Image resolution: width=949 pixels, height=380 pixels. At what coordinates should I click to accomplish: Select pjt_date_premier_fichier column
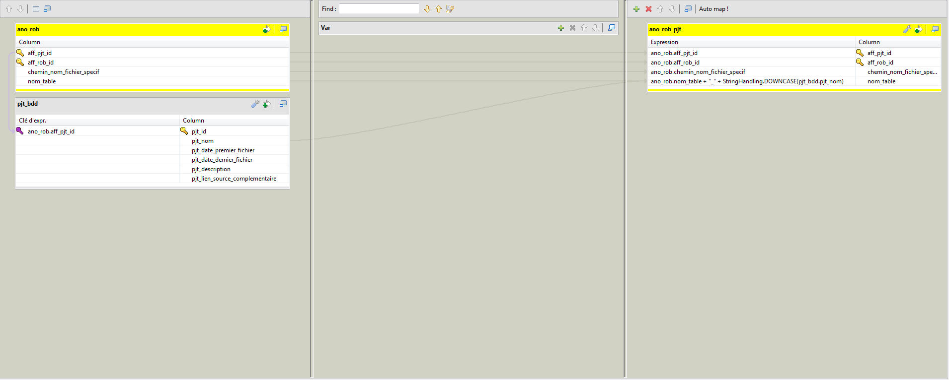click(x=235, y=150)
